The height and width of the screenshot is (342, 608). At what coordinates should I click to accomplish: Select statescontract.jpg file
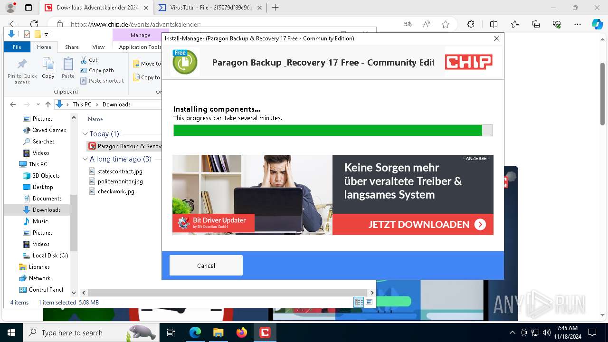[116, 171]
